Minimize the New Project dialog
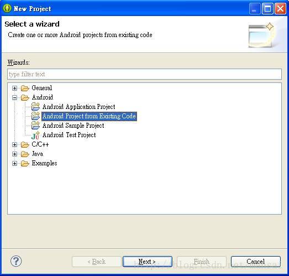This screenshot has width=289, height=276. tap(255, 9)
